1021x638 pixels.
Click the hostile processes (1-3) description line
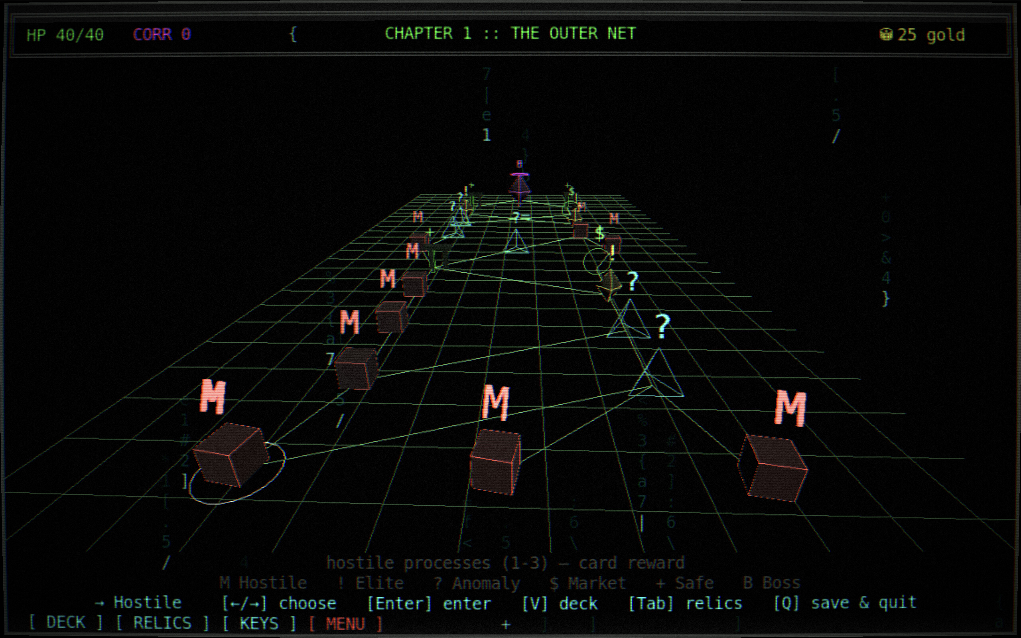(x=505, y=563)
